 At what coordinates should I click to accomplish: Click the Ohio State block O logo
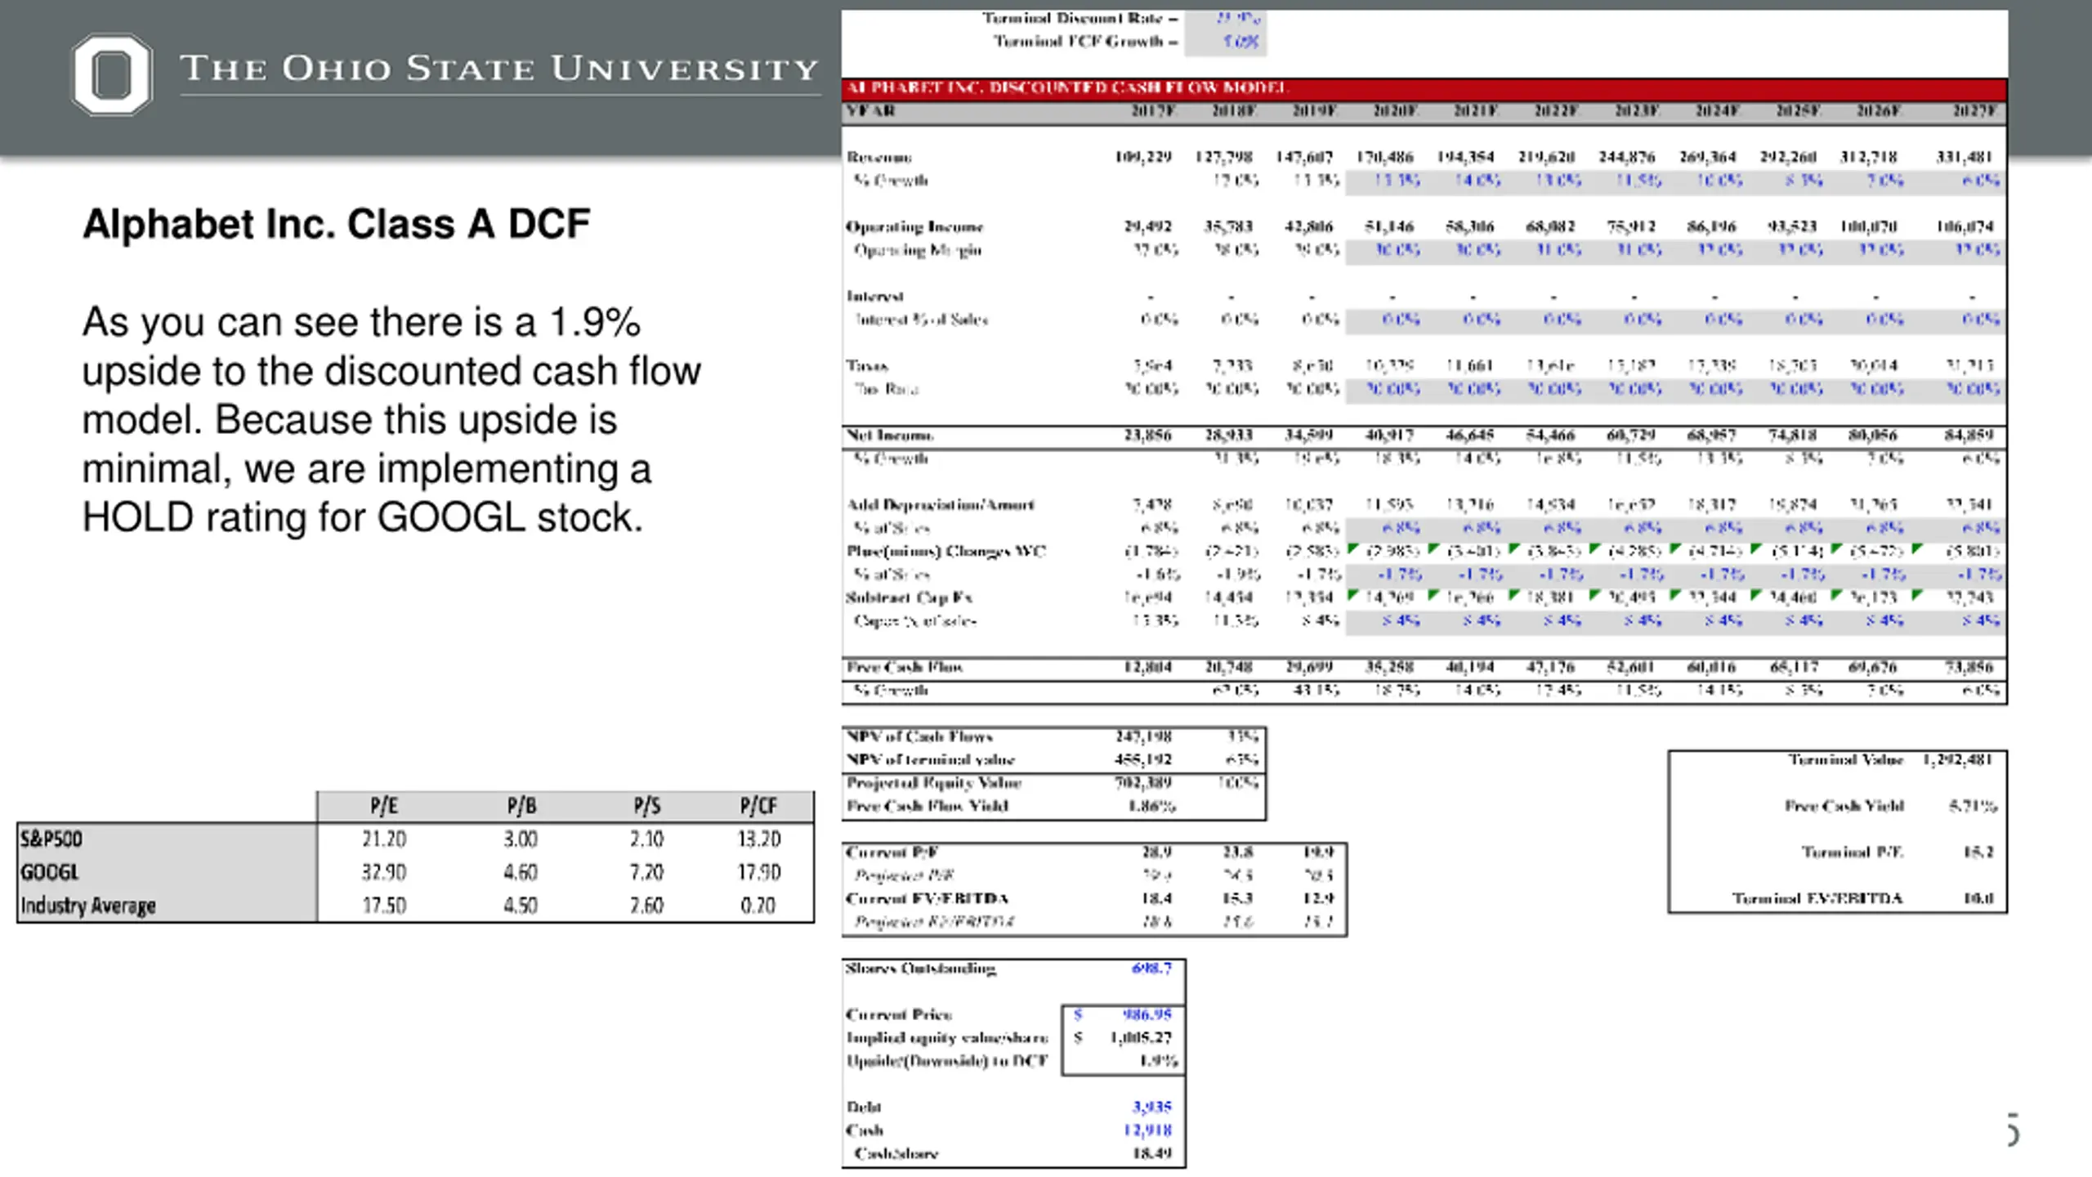pos(112,74)
